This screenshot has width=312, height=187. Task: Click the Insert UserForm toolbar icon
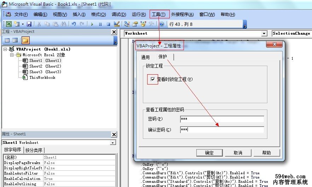click(17, 24)
